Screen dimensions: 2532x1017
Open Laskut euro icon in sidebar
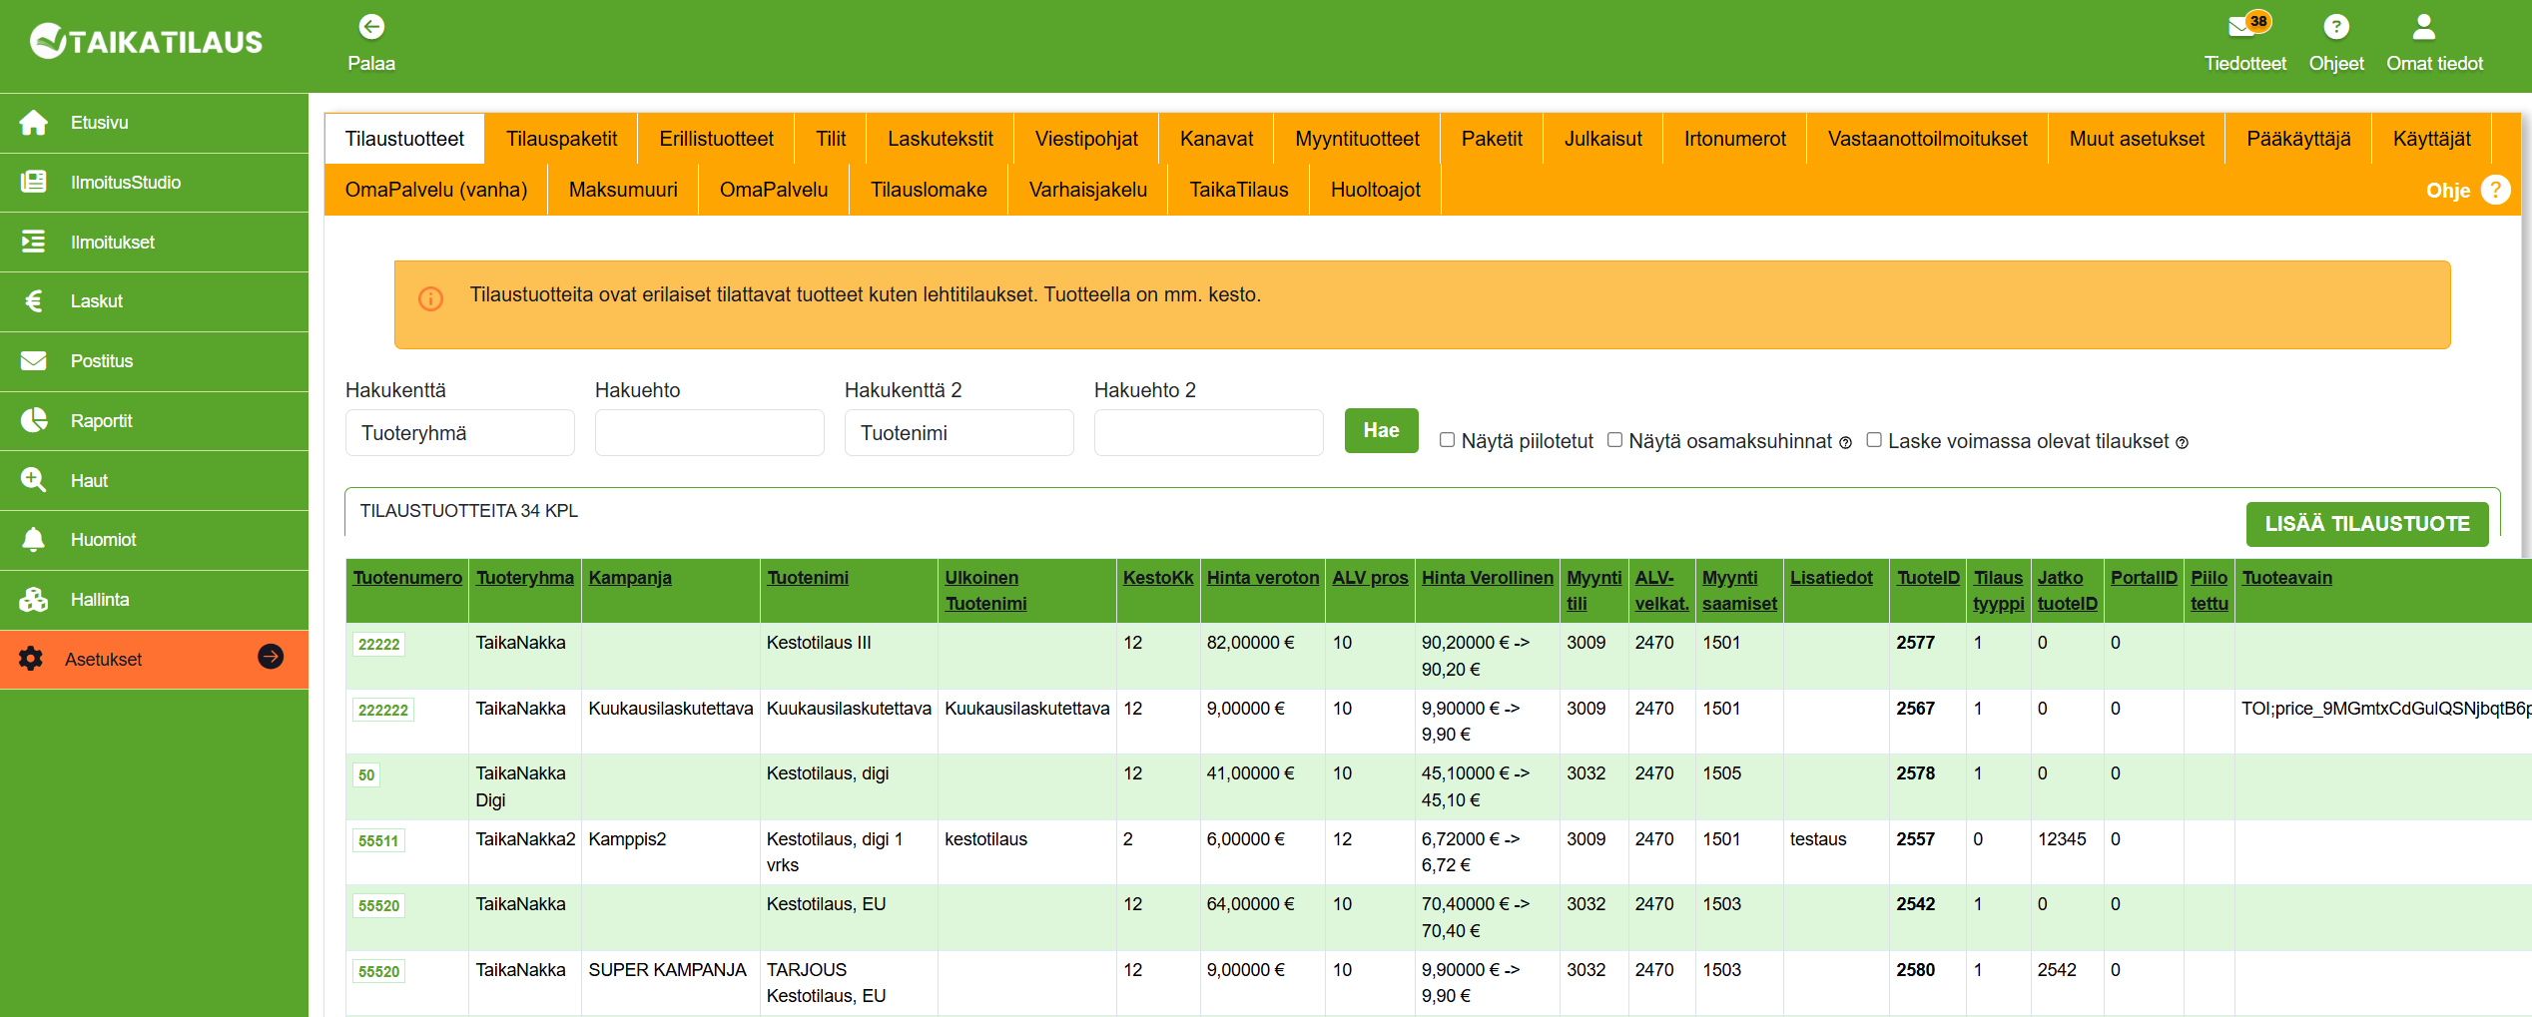[x=33, y=301]
